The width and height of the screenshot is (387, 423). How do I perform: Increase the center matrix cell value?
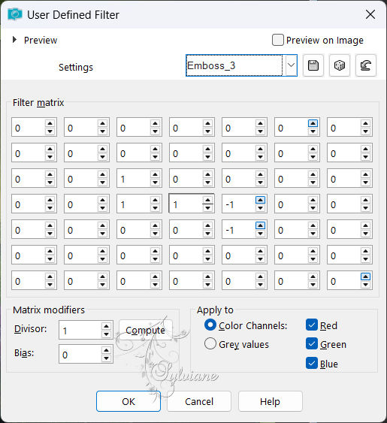(207, 200)
